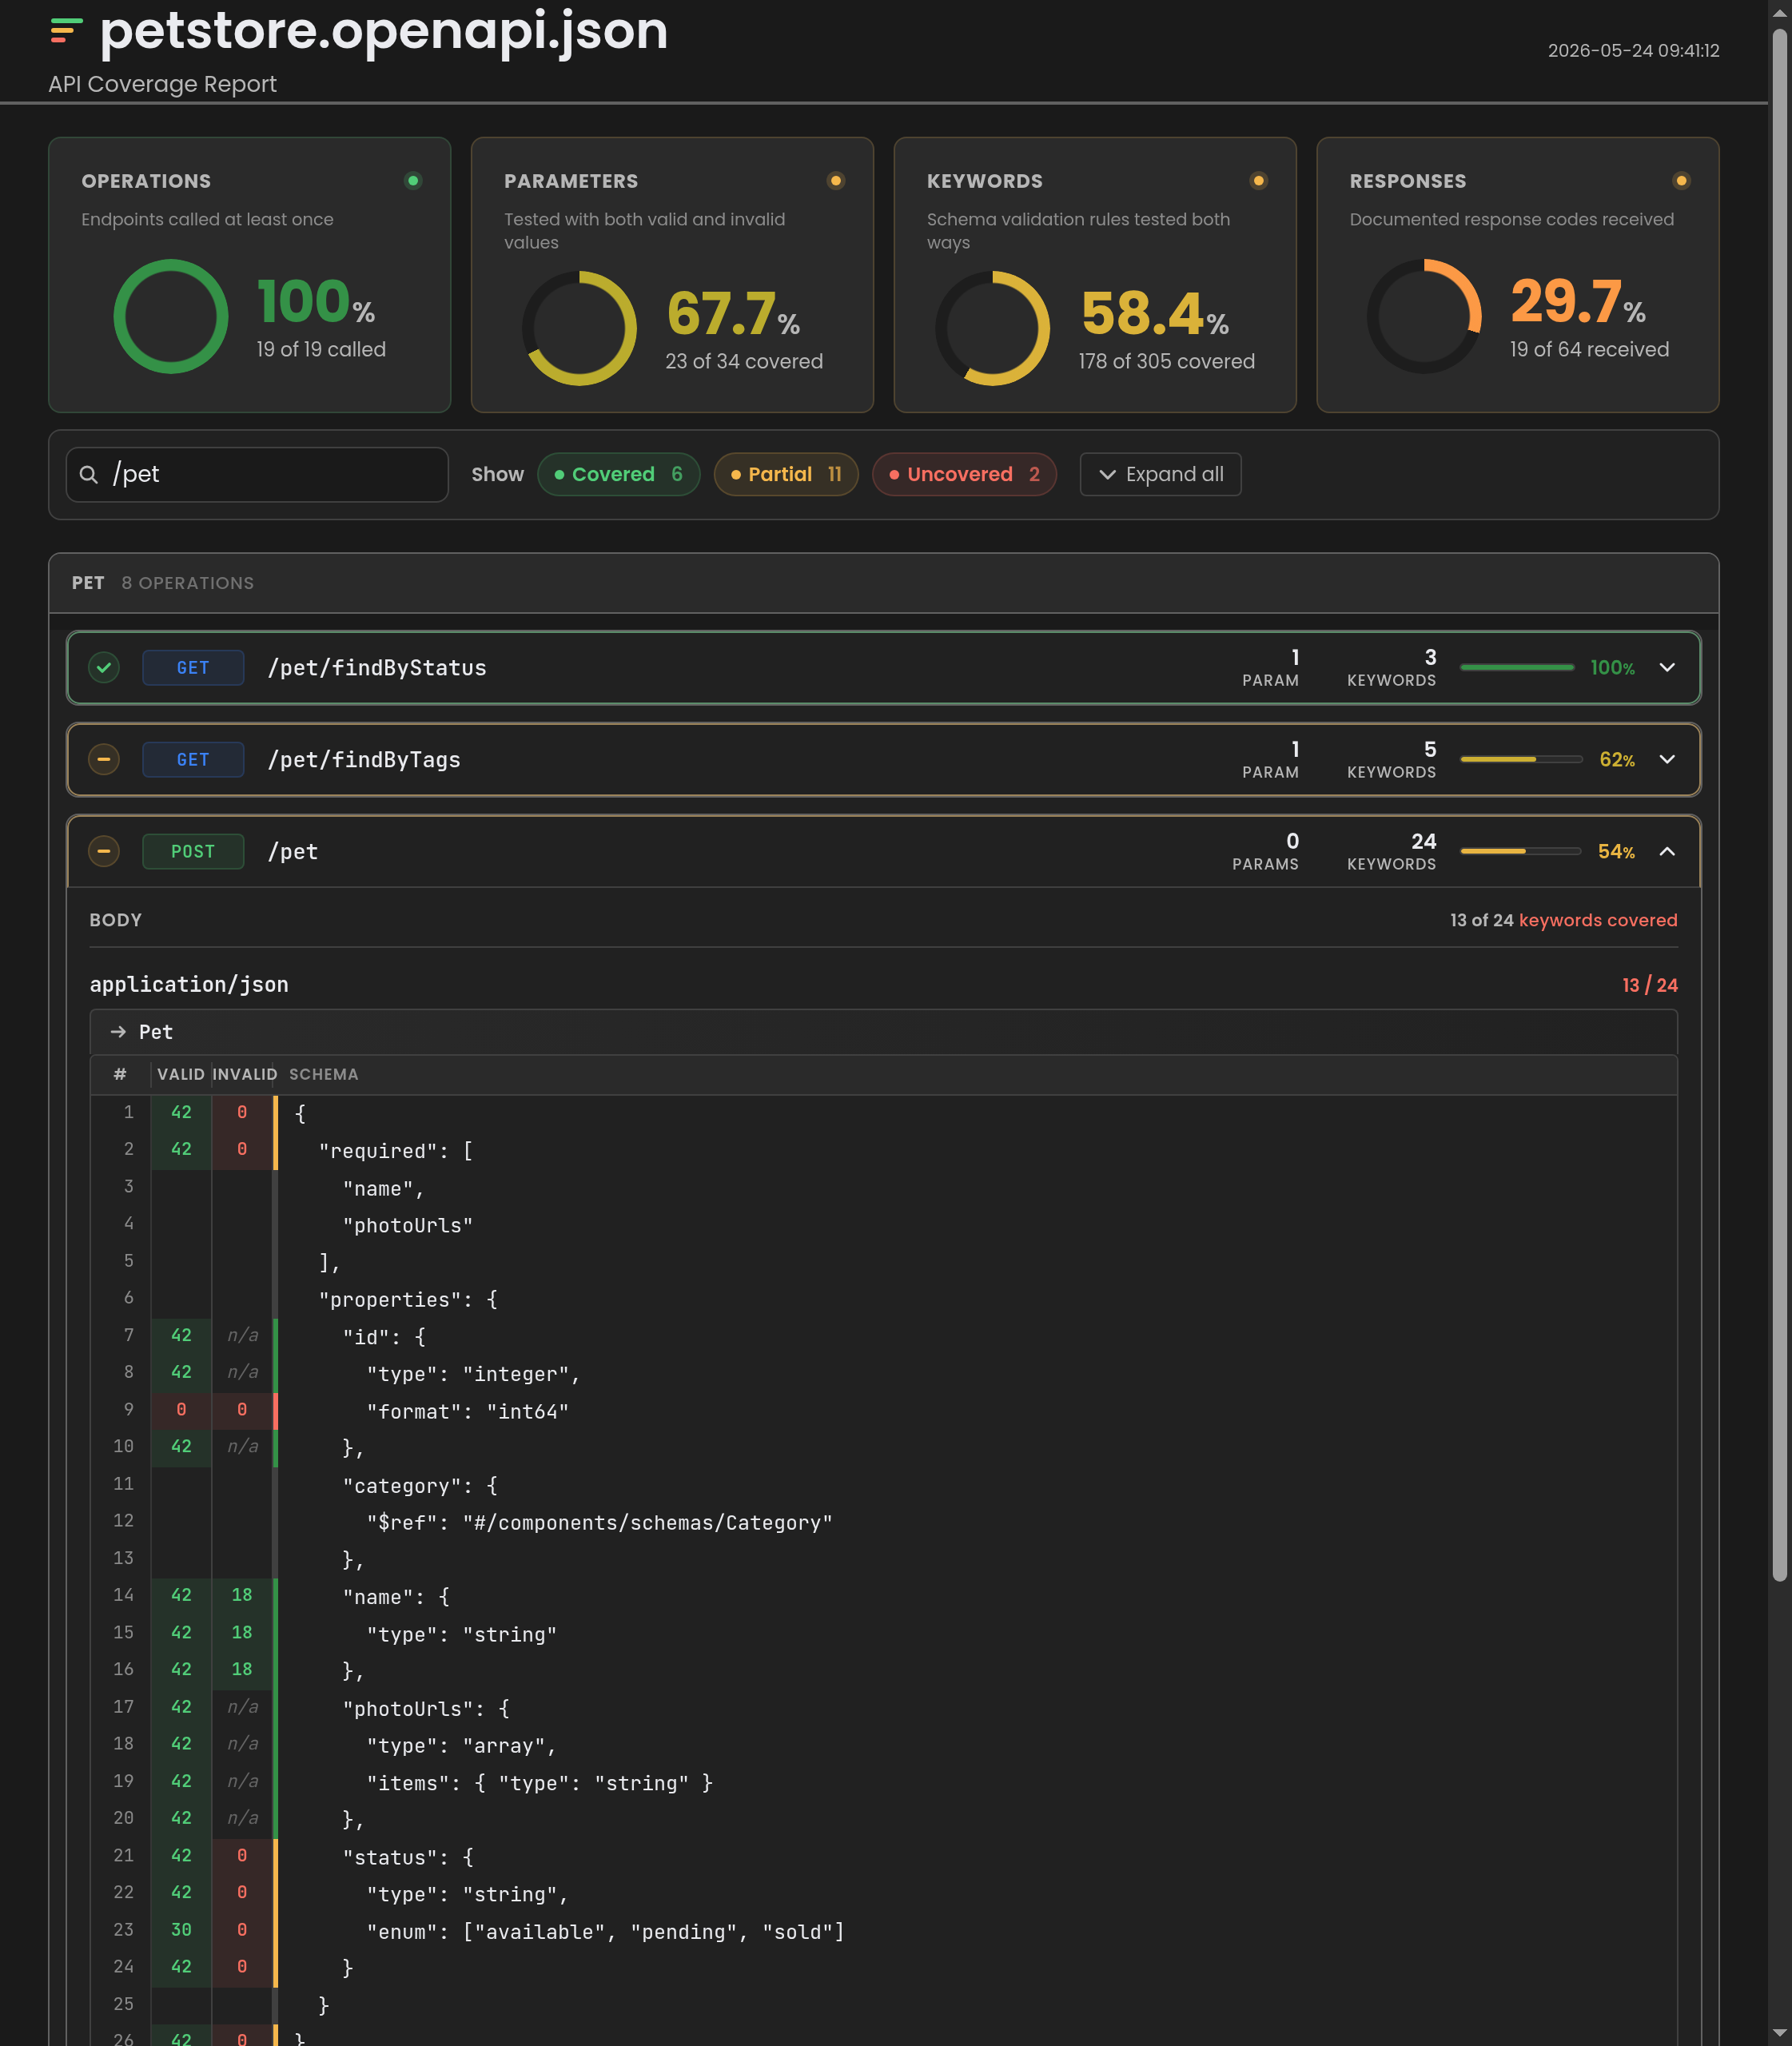Click the BODY section label

(116, 920)
